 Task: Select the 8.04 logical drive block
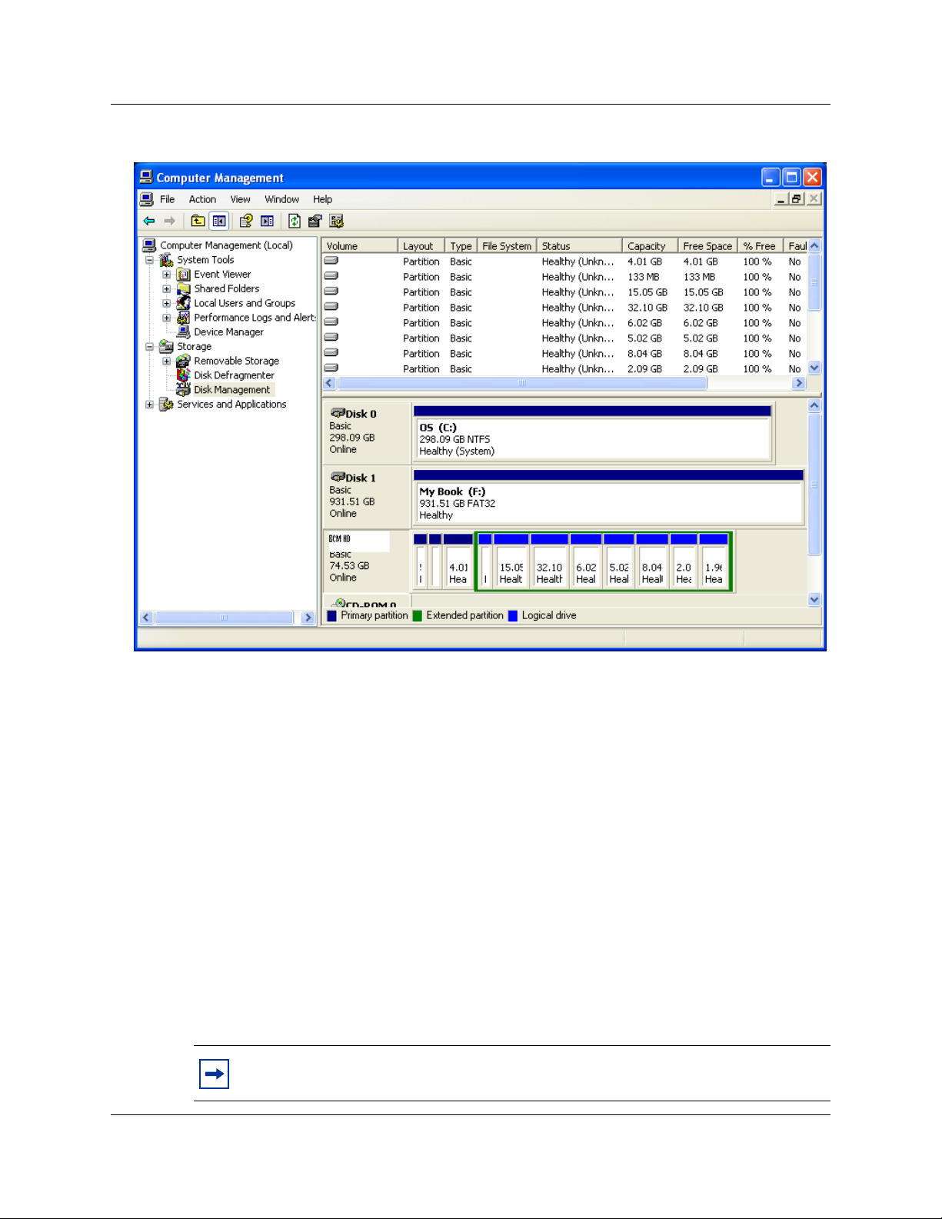pos(652,561)
